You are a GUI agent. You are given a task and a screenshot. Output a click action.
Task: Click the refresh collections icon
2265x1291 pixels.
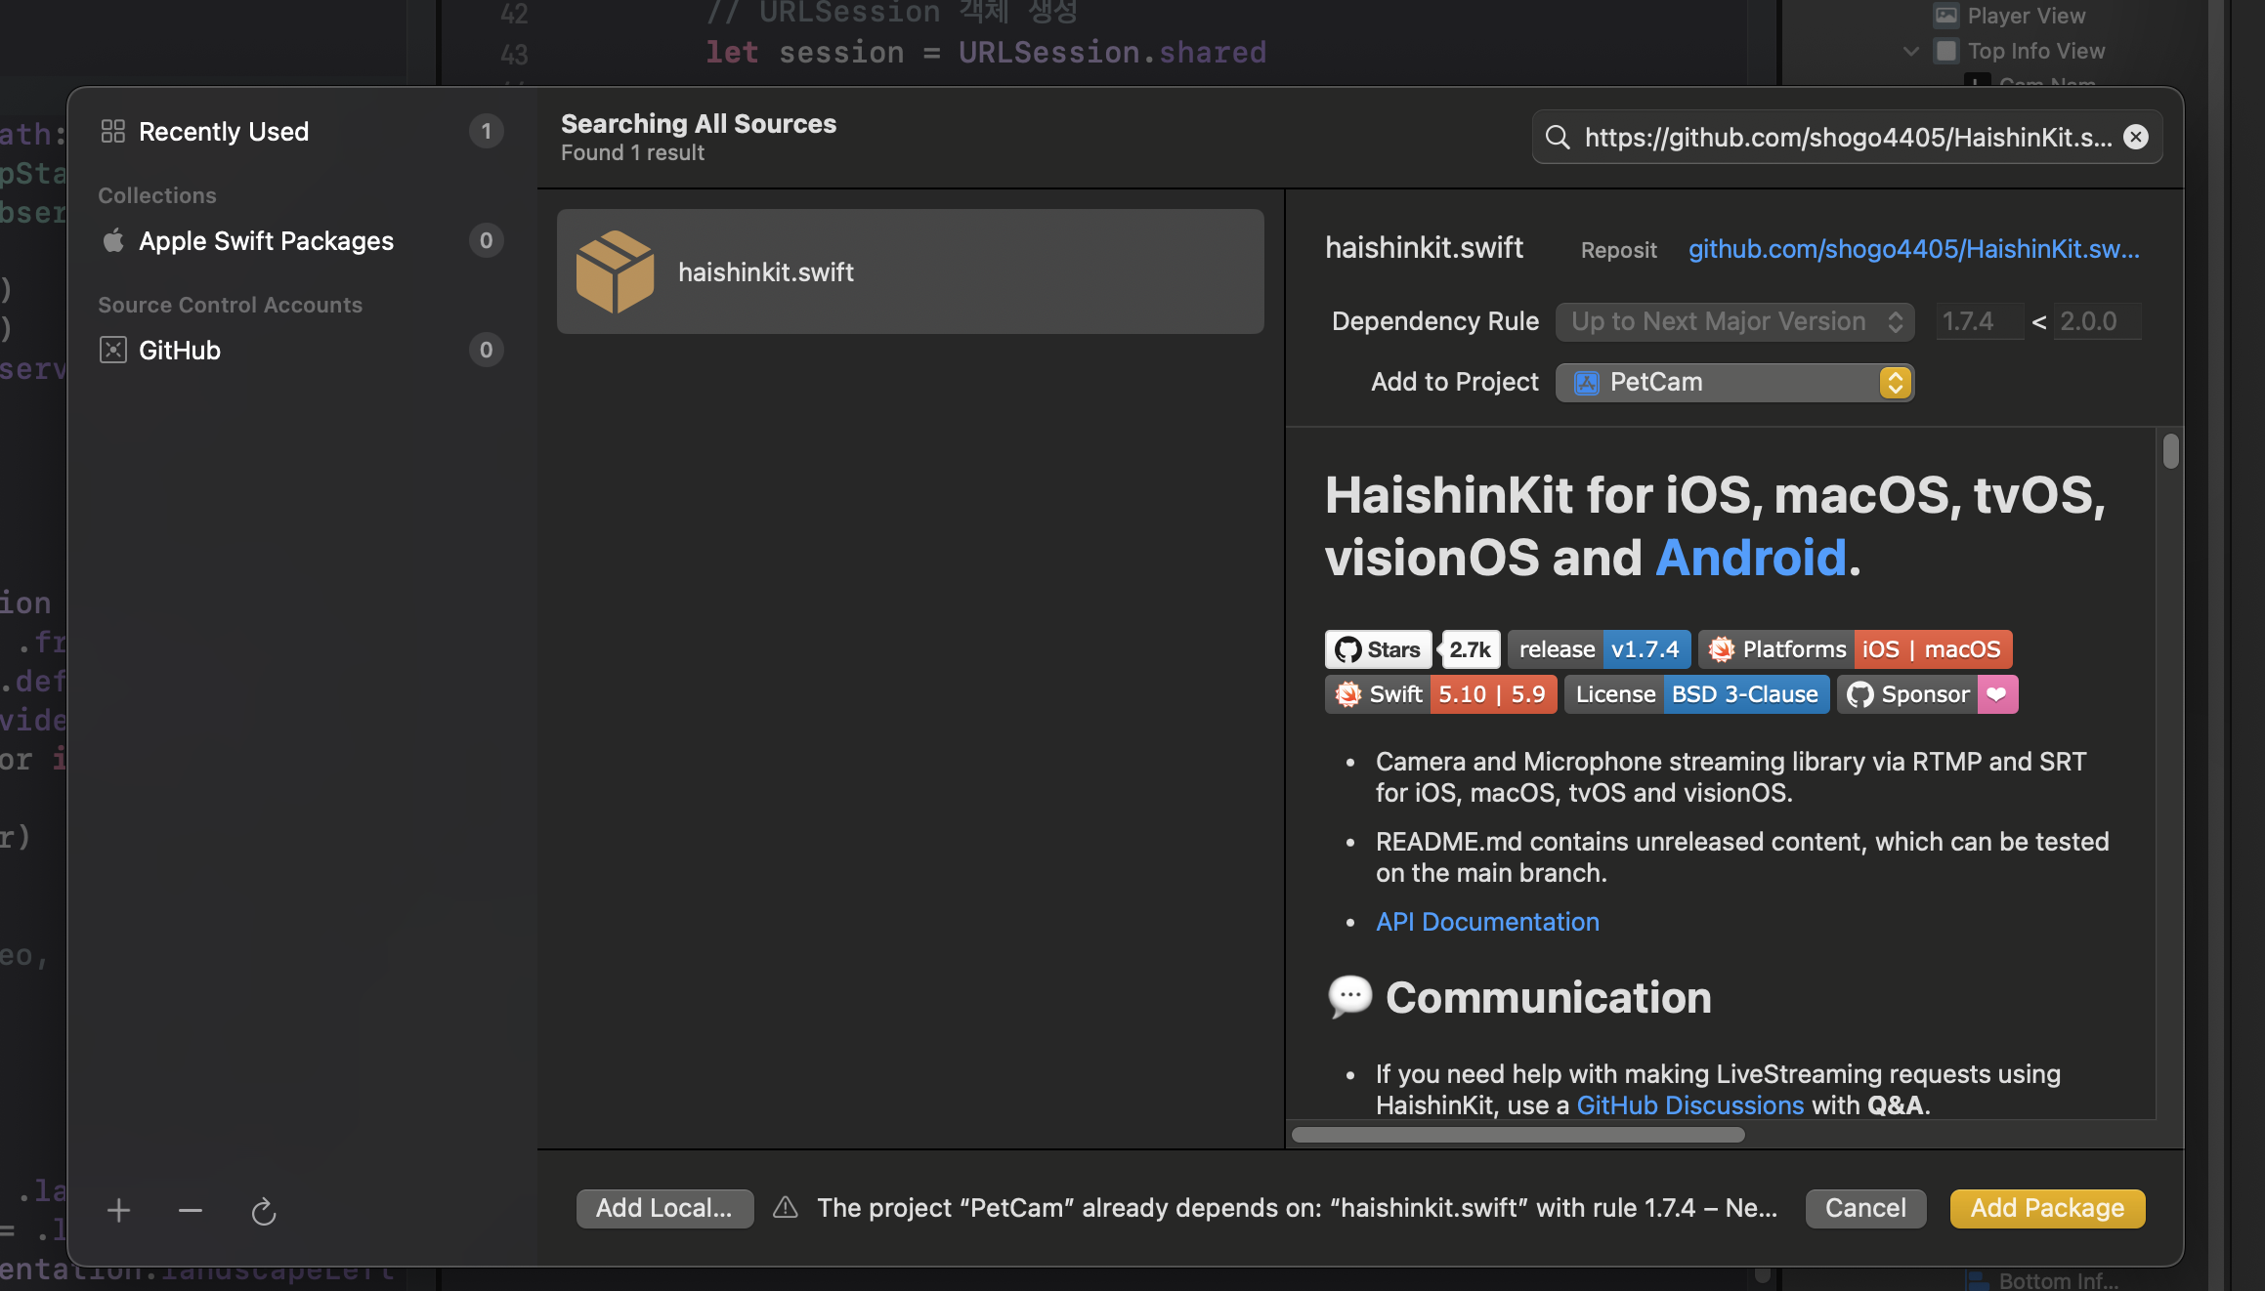pyautogui.click(x=264, y=1212)
